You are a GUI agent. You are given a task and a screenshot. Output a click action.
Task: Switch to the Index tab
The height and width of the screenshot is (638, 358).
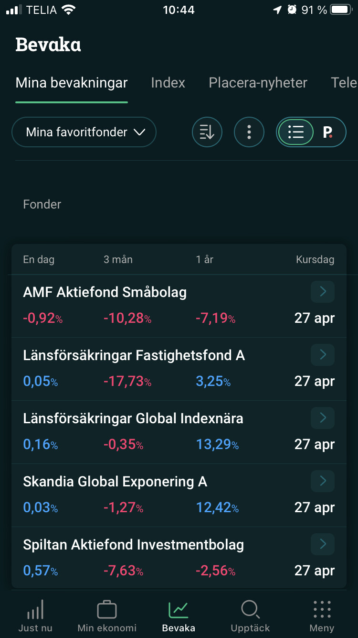tap(168, 83)
